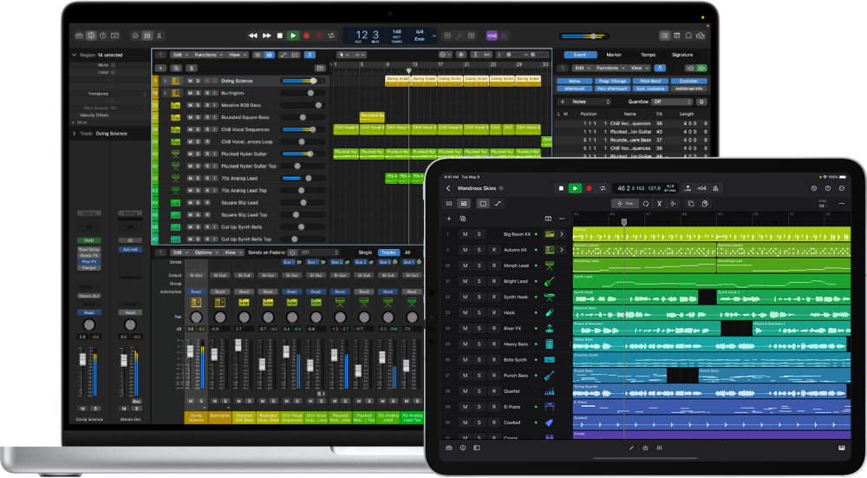The height and width of the screenshot is (478, 867).
Task: Record-enable the Massive 808 Bass track
Action: pyautogui.click(x=207, y=105)
